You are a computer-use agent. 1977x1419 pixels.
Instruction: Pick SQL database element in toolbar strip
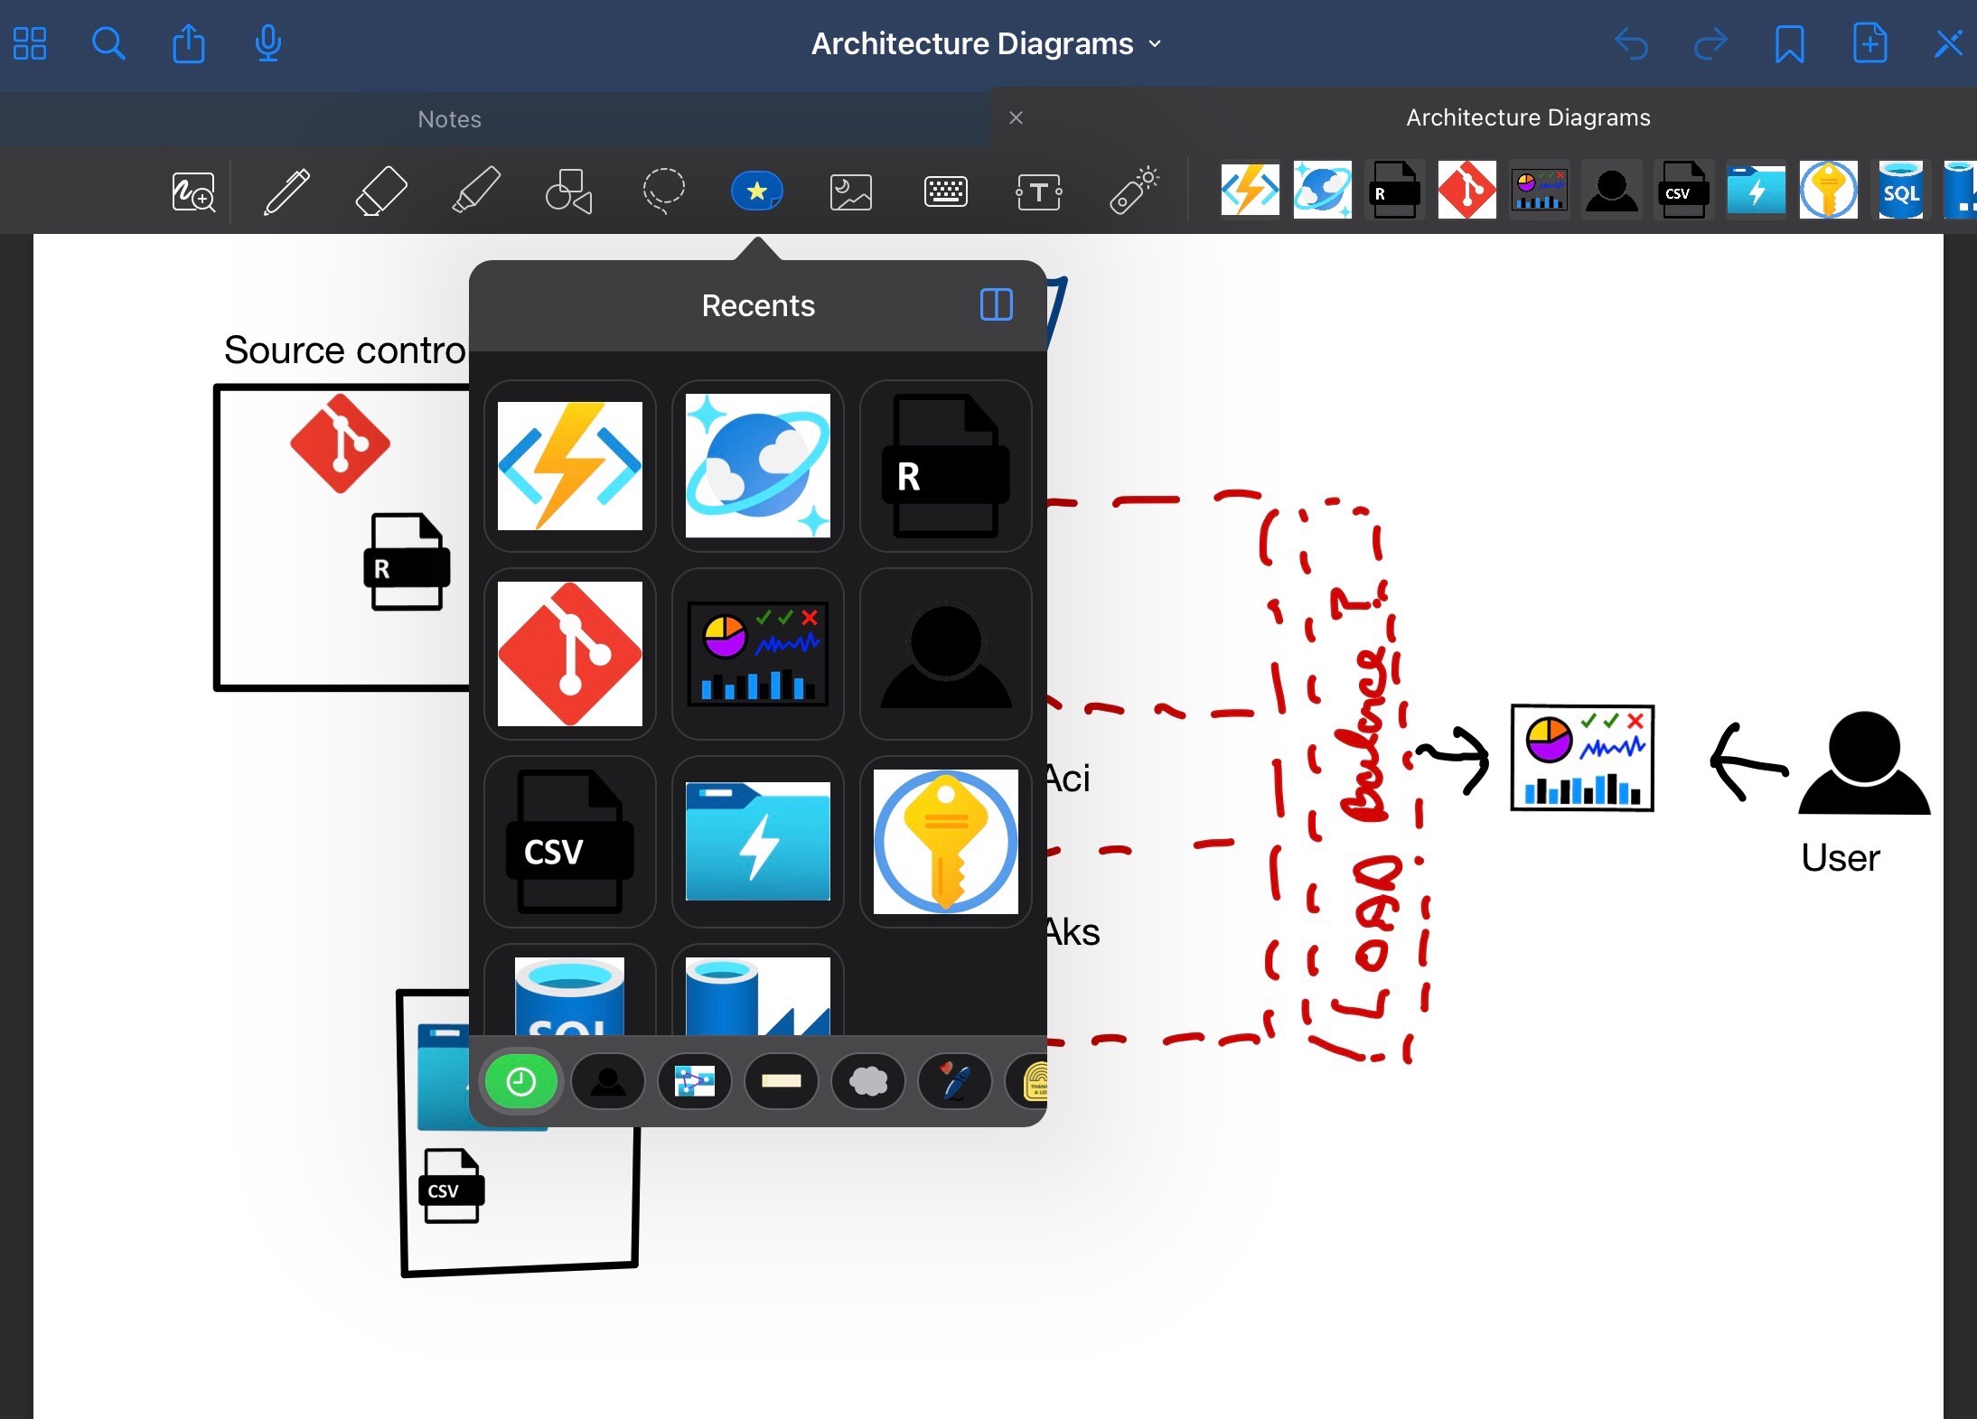[x=1900, y=190]
